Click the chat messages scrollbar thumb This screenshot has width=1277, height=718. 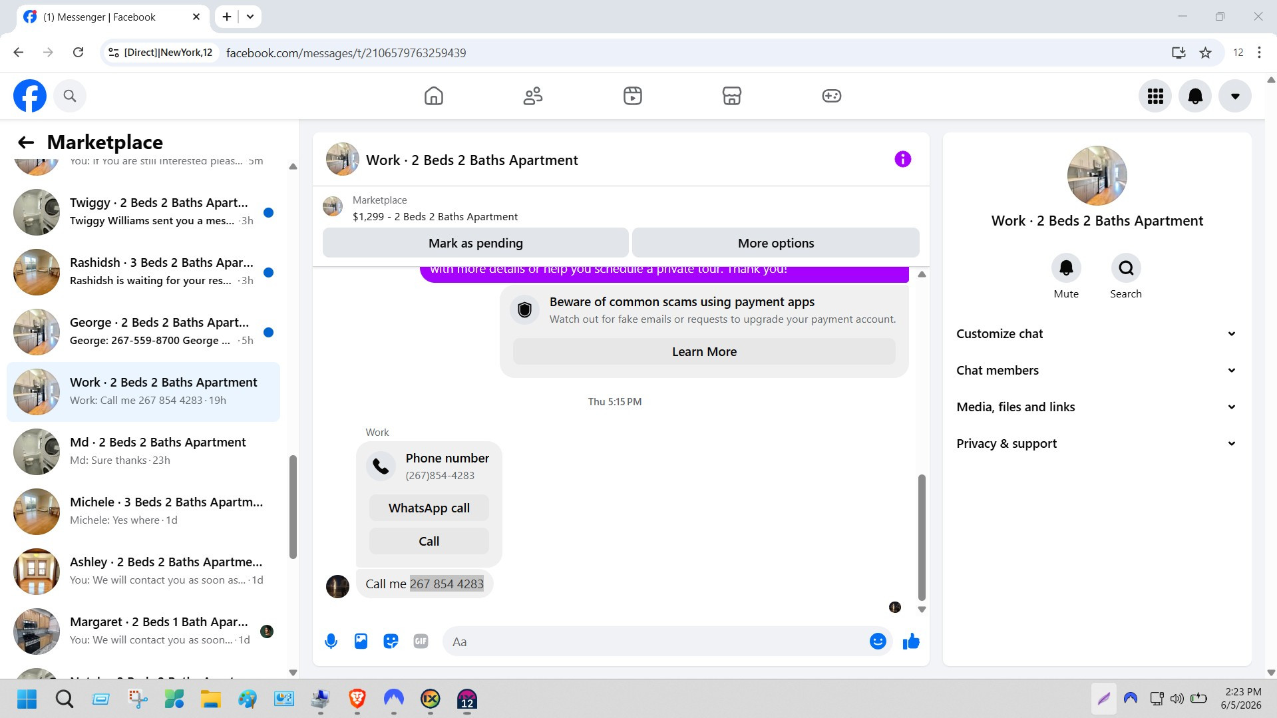(922, 538)
